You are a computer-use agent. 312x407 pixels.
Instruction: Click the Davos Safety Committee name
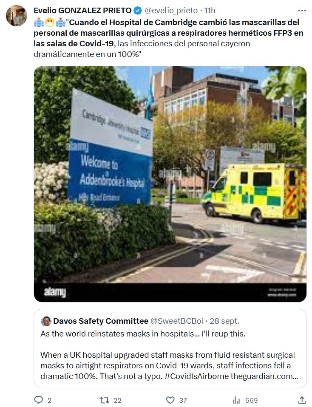click(101, 321)
